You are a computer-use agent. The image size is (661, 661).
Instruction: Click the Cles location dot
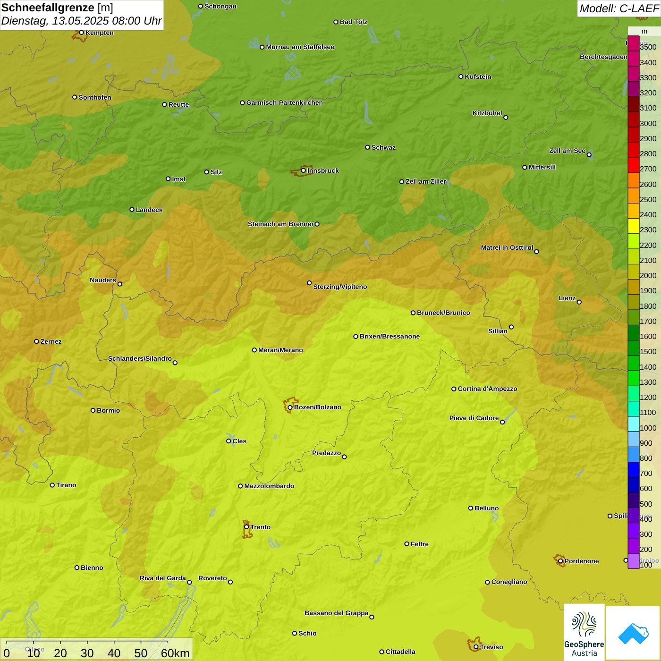coord(229,441)
